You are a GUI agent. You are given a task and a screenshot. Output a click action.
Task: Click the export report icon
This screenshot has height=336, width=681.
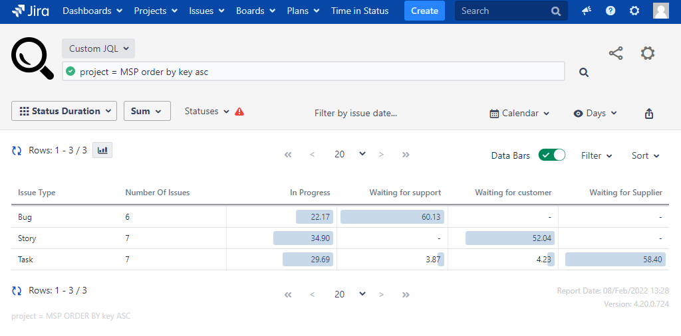[x=649, y=114]
